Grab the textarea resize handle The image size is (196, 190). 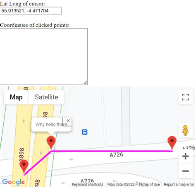[x=85, y=83]
